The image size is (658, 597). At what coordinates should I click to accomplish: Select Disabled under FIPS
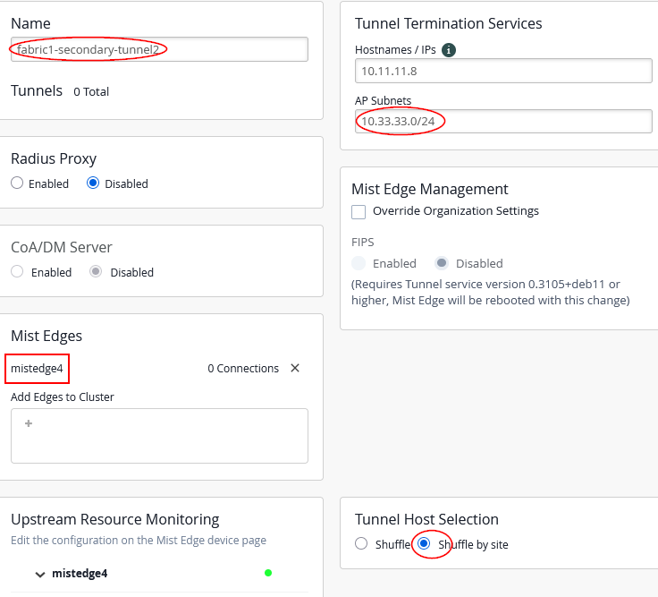click(441, 263)
